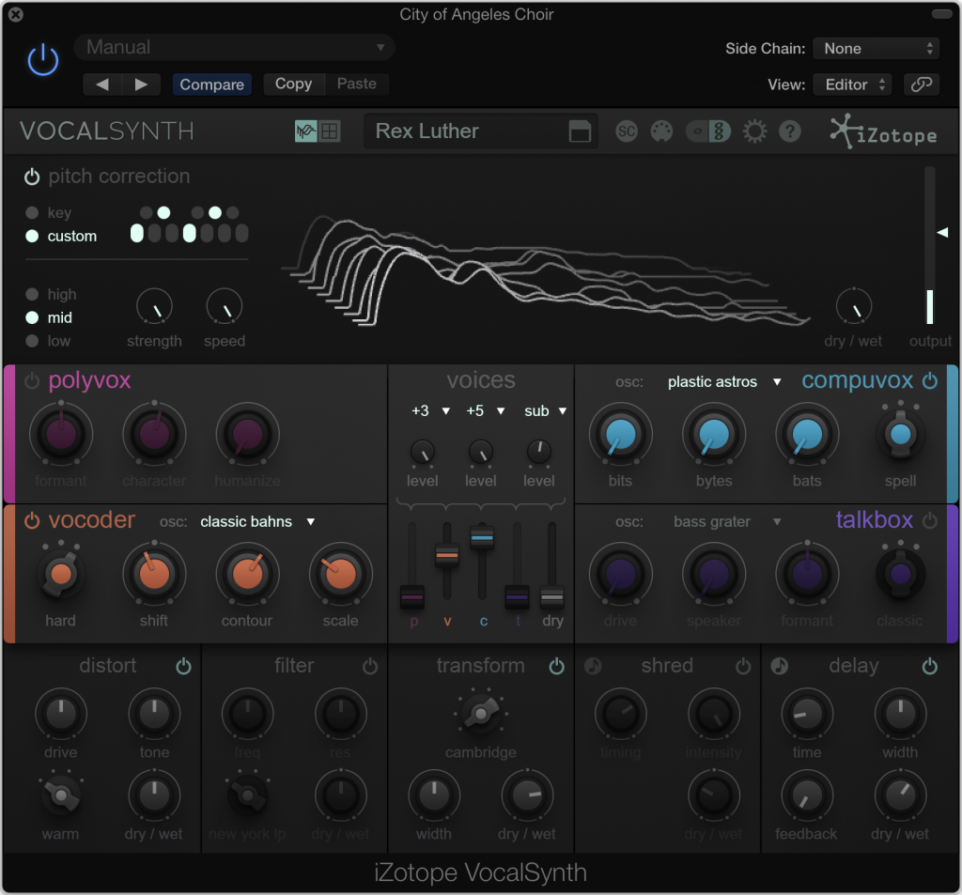Toggle the vocoder module power
Screen dimensions: 962x895
(32, 521)
